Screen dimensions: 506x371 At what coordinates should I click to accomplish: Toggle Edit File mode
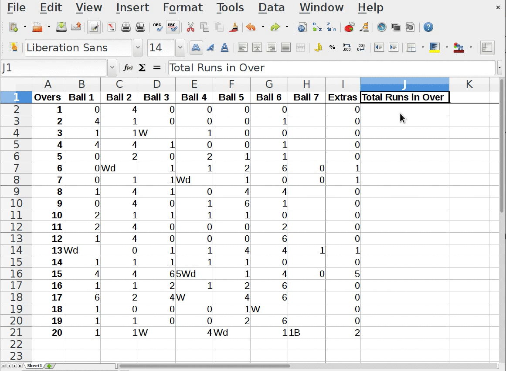[x=93, y=27]
